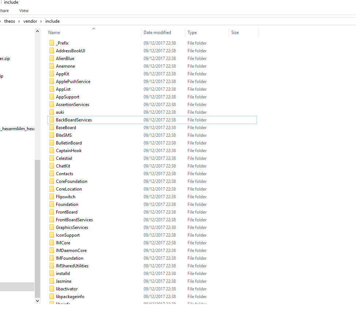Select the IconSupport folder name

point(68,235)
